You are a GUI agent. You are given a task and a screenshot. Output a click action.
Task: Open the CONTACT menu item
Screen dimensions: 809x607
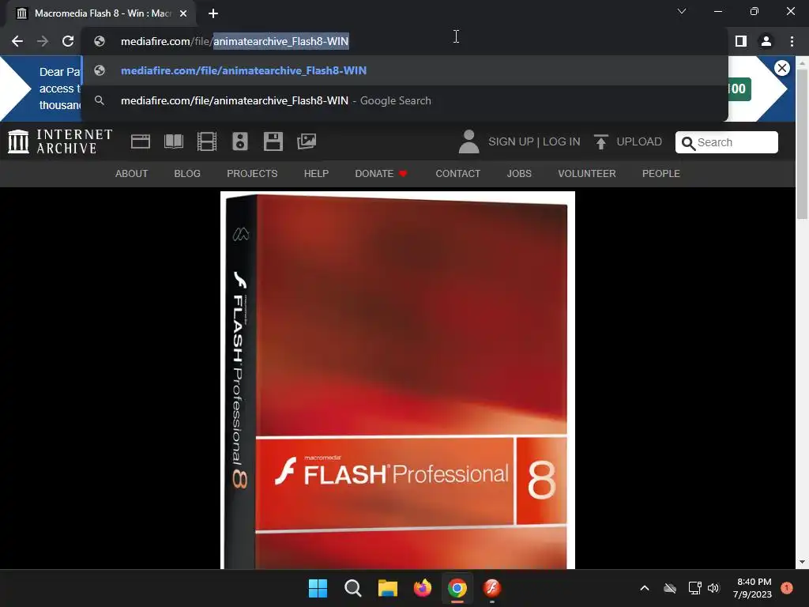[x=457, y=173]
